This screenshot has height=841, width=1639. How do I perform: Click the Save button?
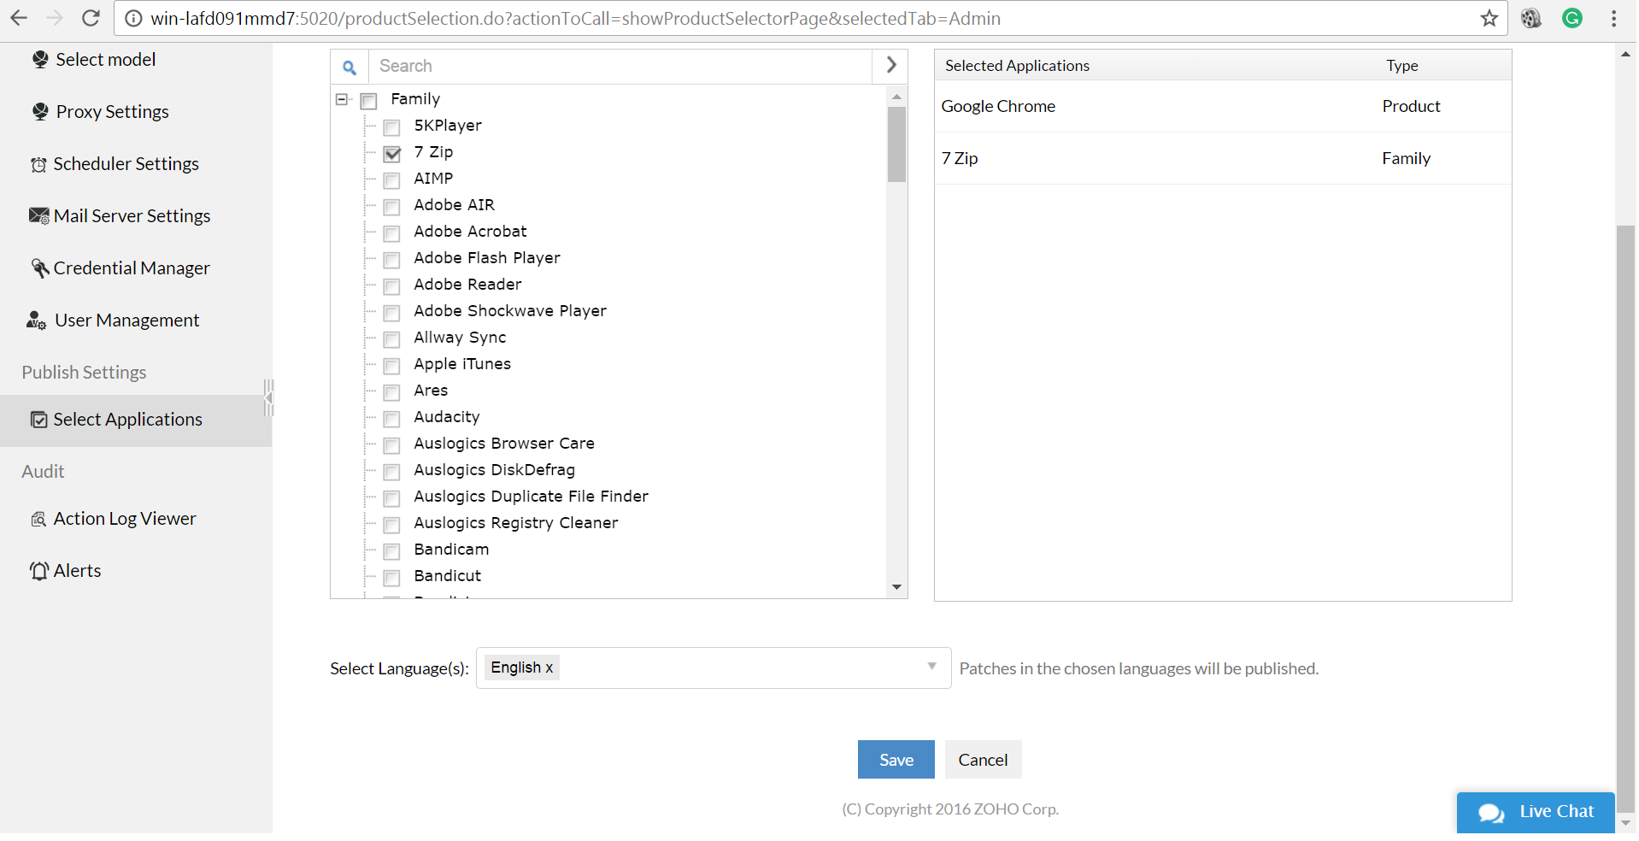(x=895, y=759)
